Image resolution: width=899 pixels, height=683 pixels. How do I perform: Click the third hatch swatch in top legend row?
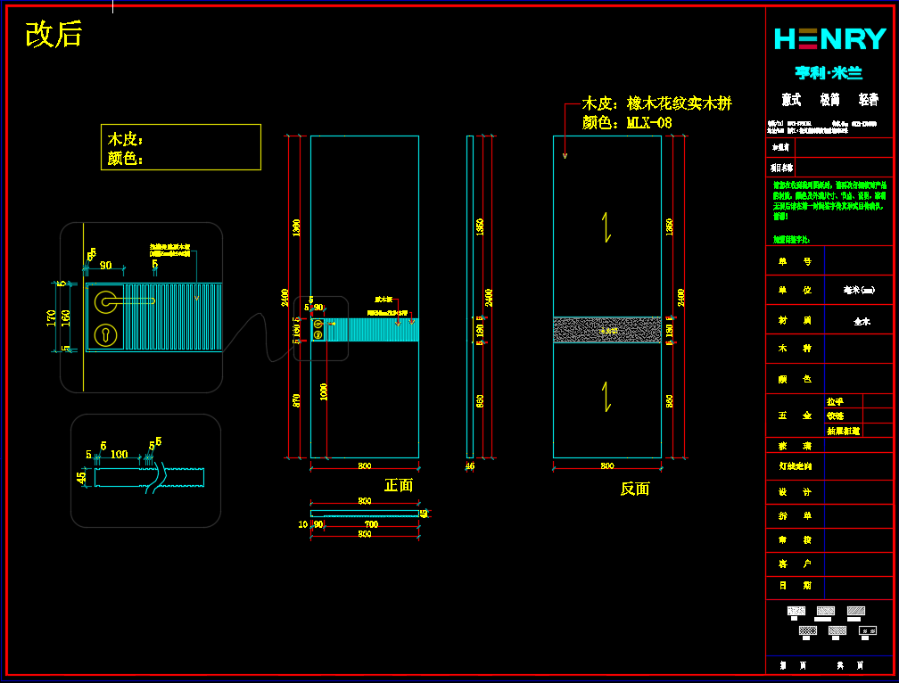pyautogui.click(x=855, y=612)
